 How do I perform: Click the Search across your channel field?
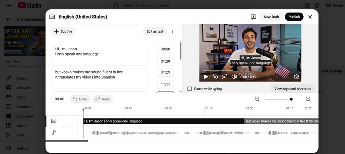[x=182, y=5]
